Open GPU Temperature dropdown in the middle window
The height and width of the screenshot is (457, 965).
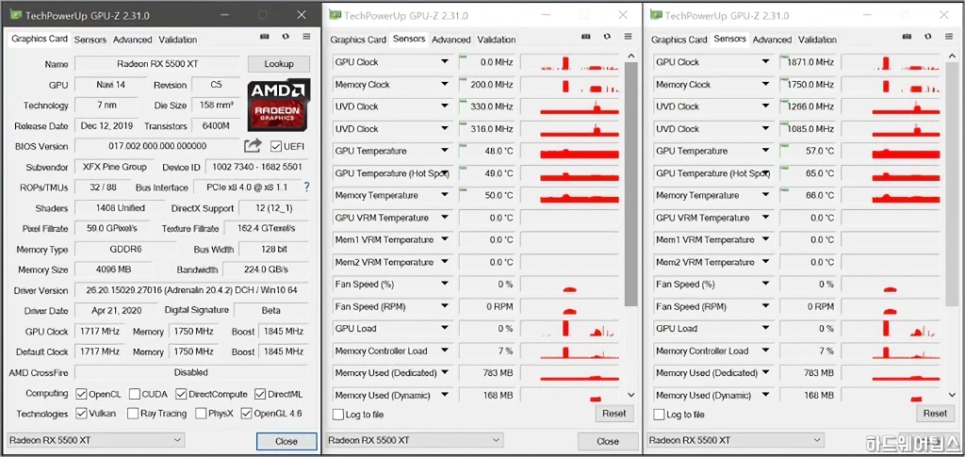coord(445,151)
